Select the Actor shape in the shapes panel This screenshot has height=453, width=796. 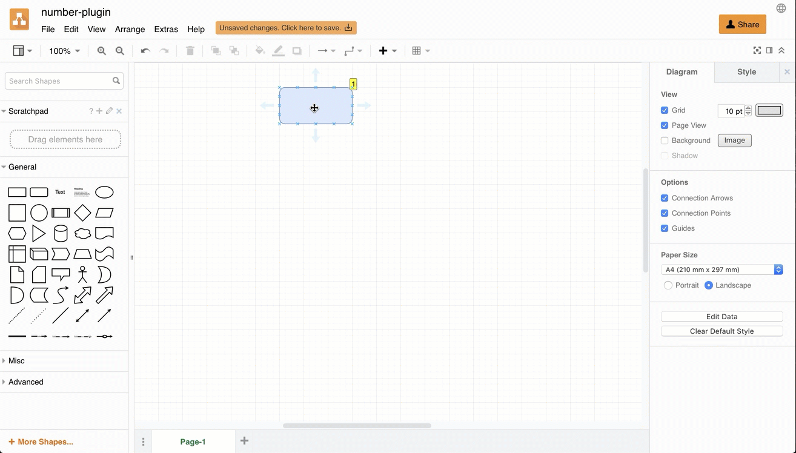tap(82, 274)
